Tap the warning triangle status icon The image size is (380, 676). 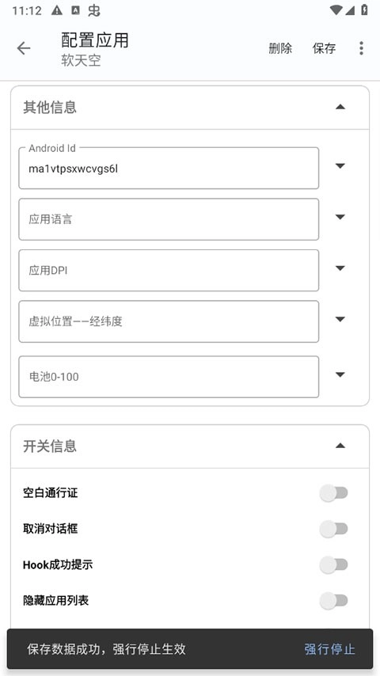coord(56,11)
